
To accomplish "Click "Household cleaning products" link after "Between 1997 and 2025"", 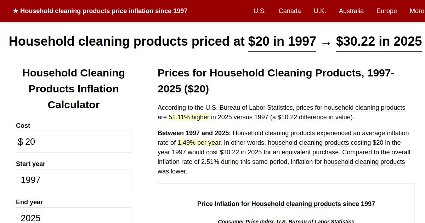I will point(275,133).
